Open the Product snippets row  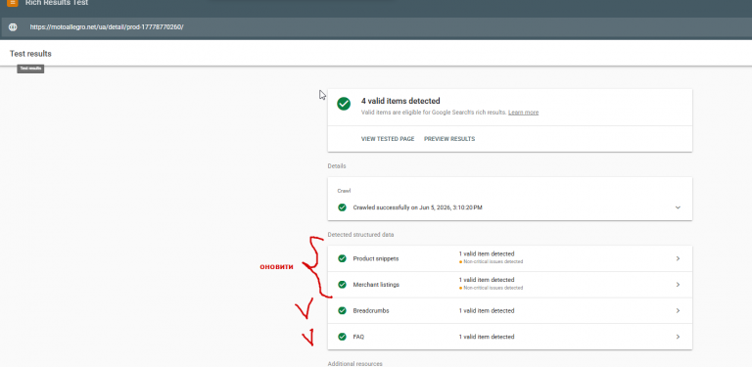pos(510,258)
